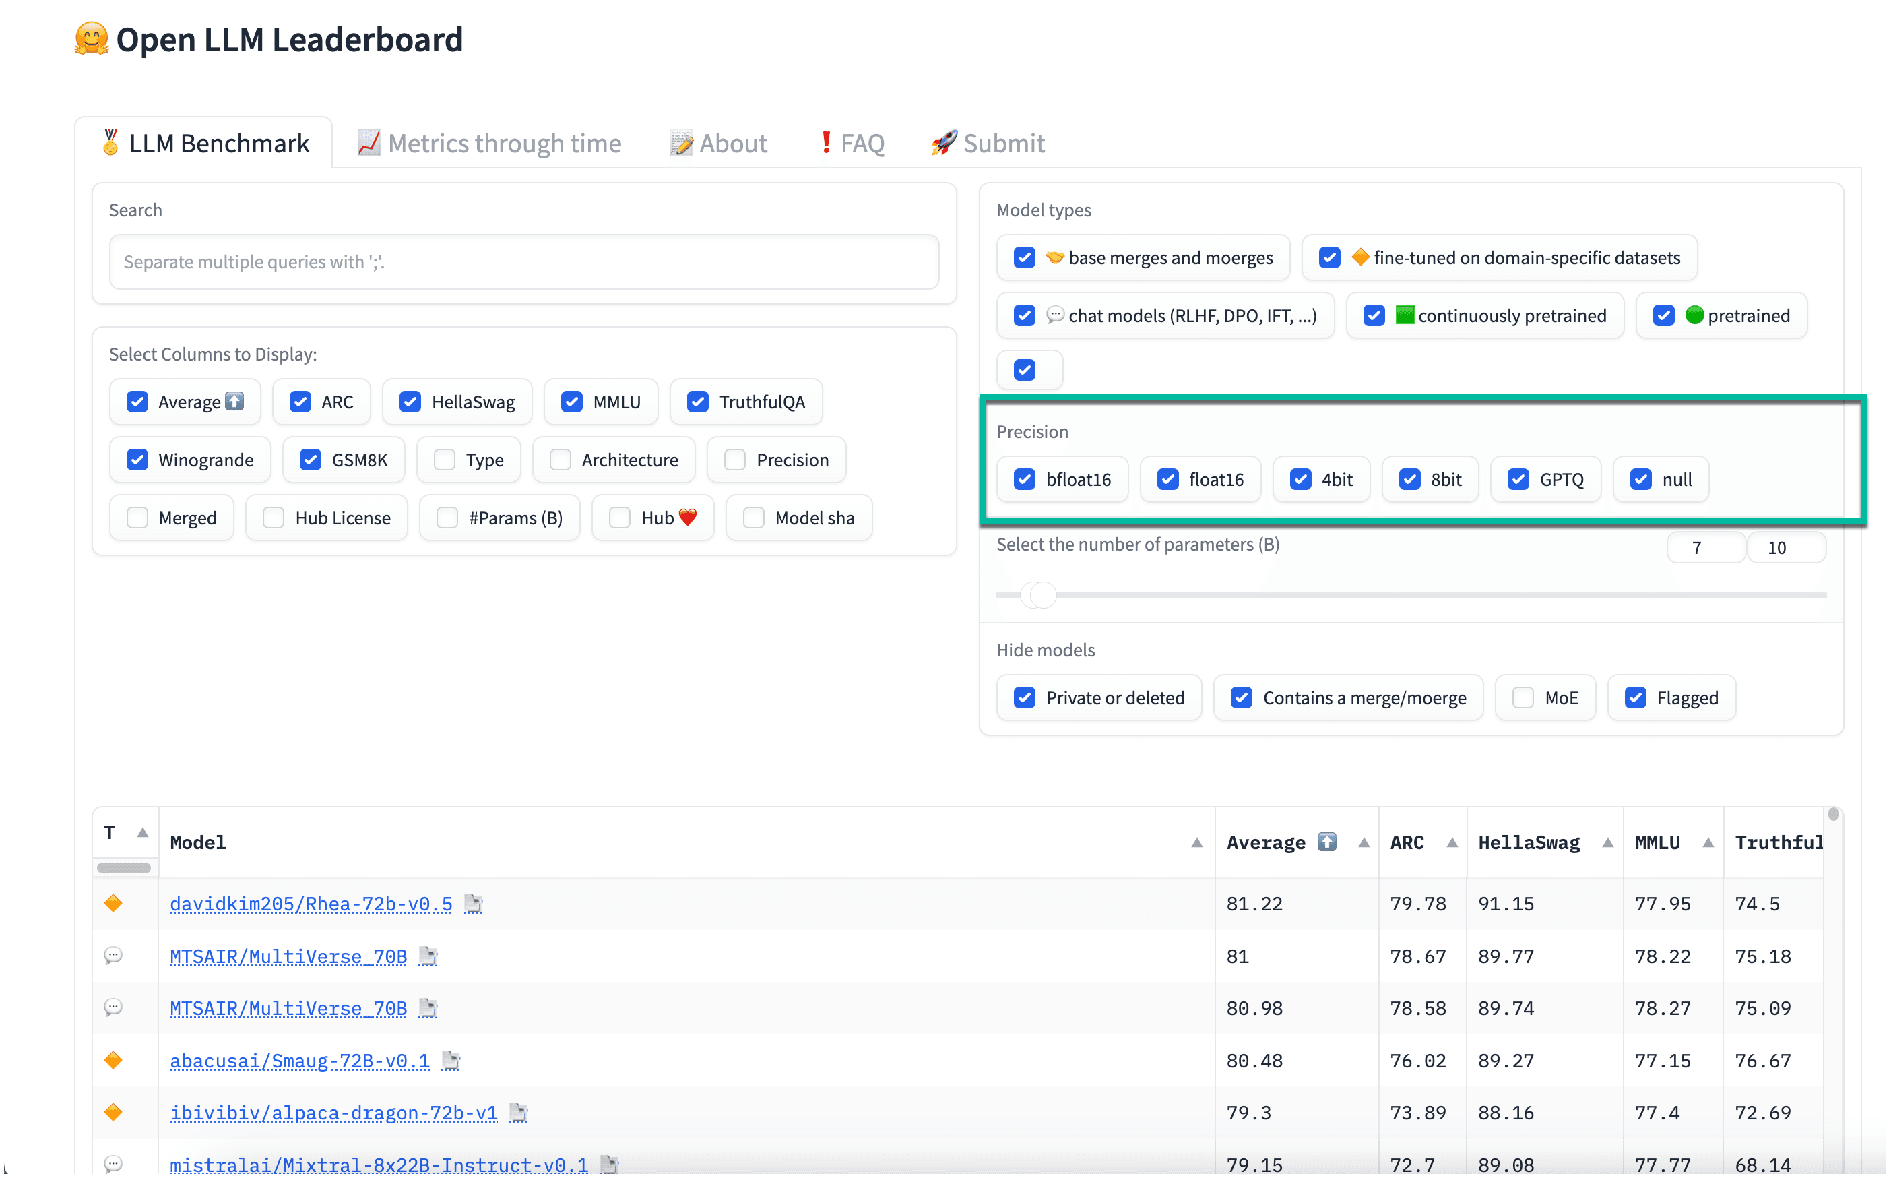Image resolution: width=1889 pixels, height=1178 pixels.
Task: Uncheck the Flagged hide models option
Action: click(1637, 698)
